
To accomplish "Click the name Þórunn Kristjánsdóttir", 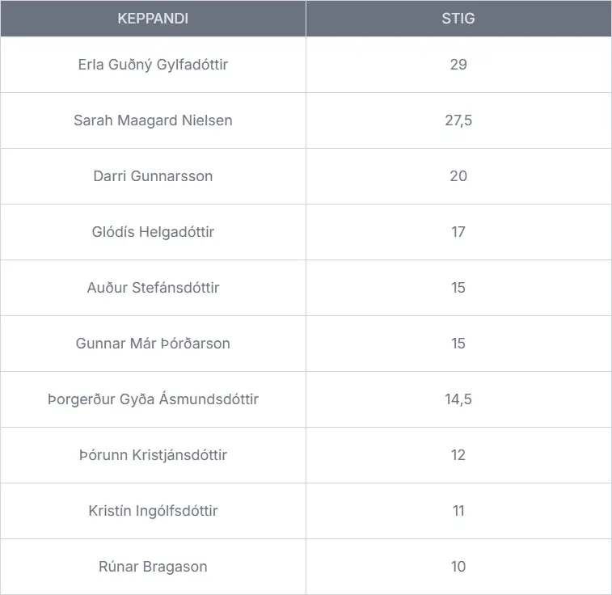I will click(x=153, y=455).
